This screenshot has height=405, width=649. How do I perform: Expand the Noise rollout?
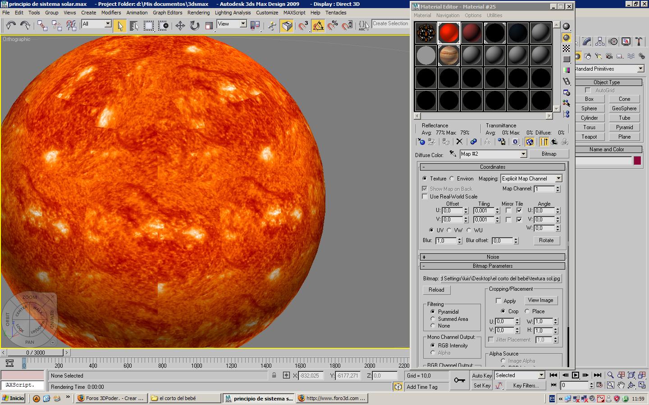click(x=492, y=257)
